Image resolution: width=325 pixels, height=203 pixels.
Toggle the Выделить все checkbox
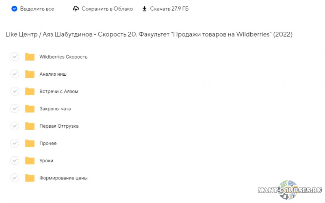coord(14,9)
